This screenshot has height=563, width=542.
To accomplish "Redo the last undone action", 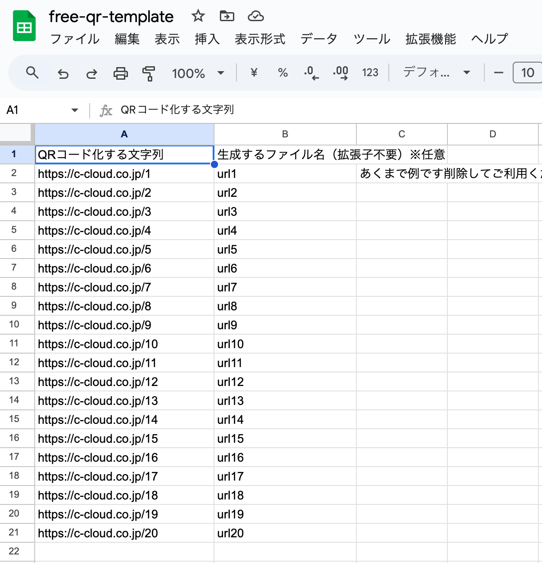I will [x=92, y=73].
